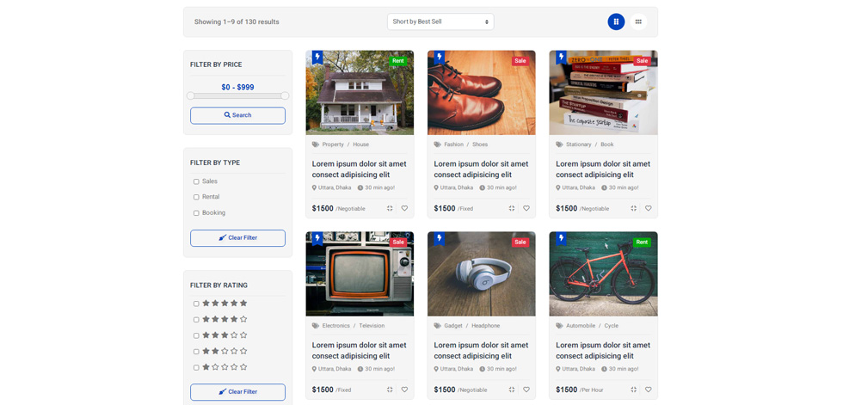Click the price range slider track
Image resolution: width=843 pixels, height=405 pixels.
[x=237, y=95]
